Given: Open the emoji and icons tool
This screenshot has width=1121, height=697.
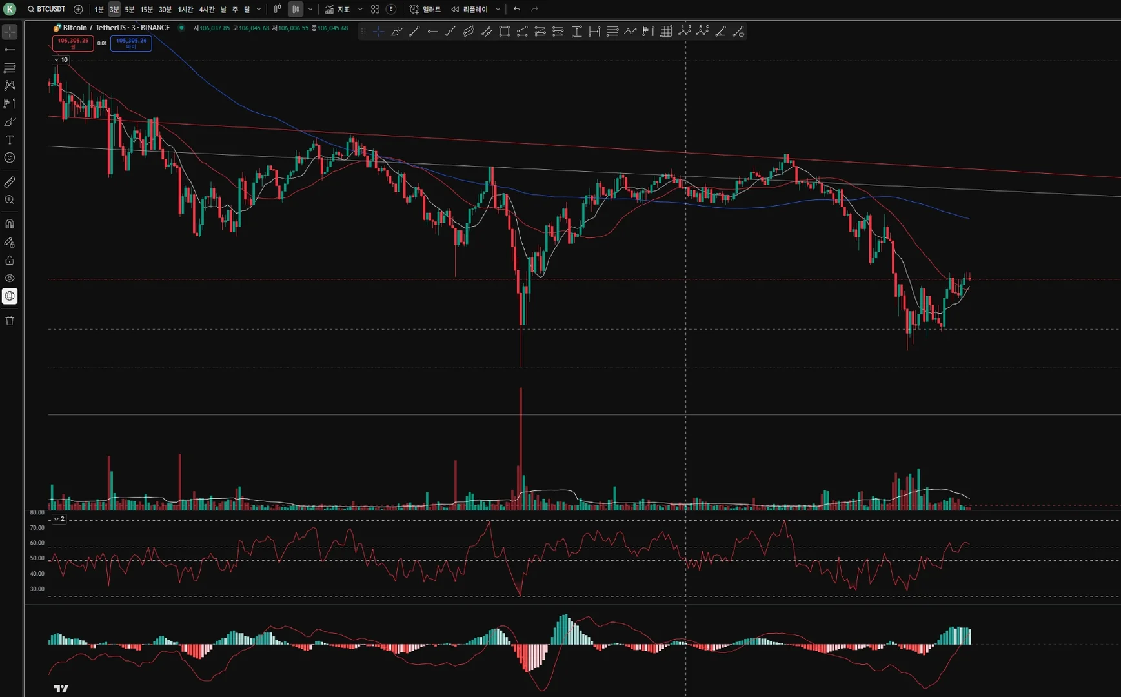Looking at the screenshot, I should pyautogui.click(x=10, y=157).
